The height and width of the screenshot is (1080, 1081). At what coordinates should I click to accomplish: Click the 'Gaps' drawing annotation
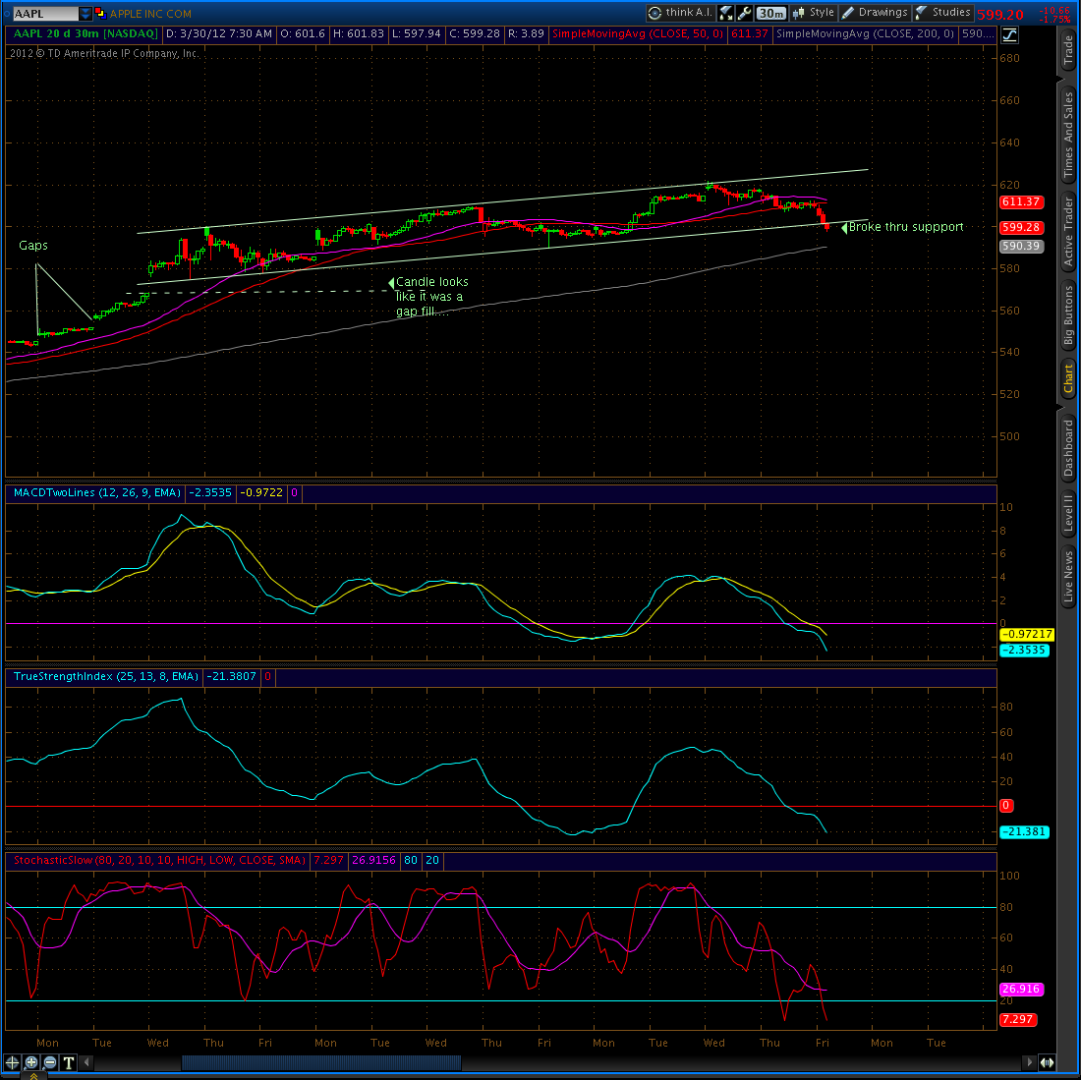(x=33, y=246)
